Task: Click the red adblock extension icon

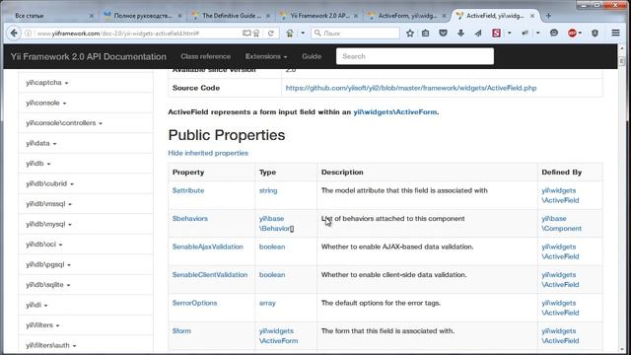Action: tap(572, 34)
